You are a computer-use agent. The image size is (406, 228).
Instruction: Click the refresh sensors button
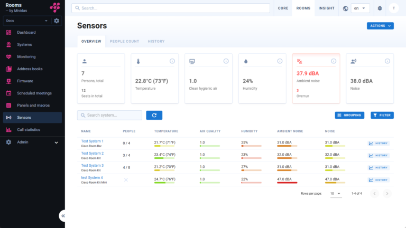(x=154, y=115)
